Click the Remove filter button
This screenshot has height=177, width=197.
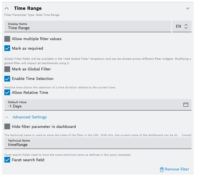pyautogui.click(x=177, y=169)
